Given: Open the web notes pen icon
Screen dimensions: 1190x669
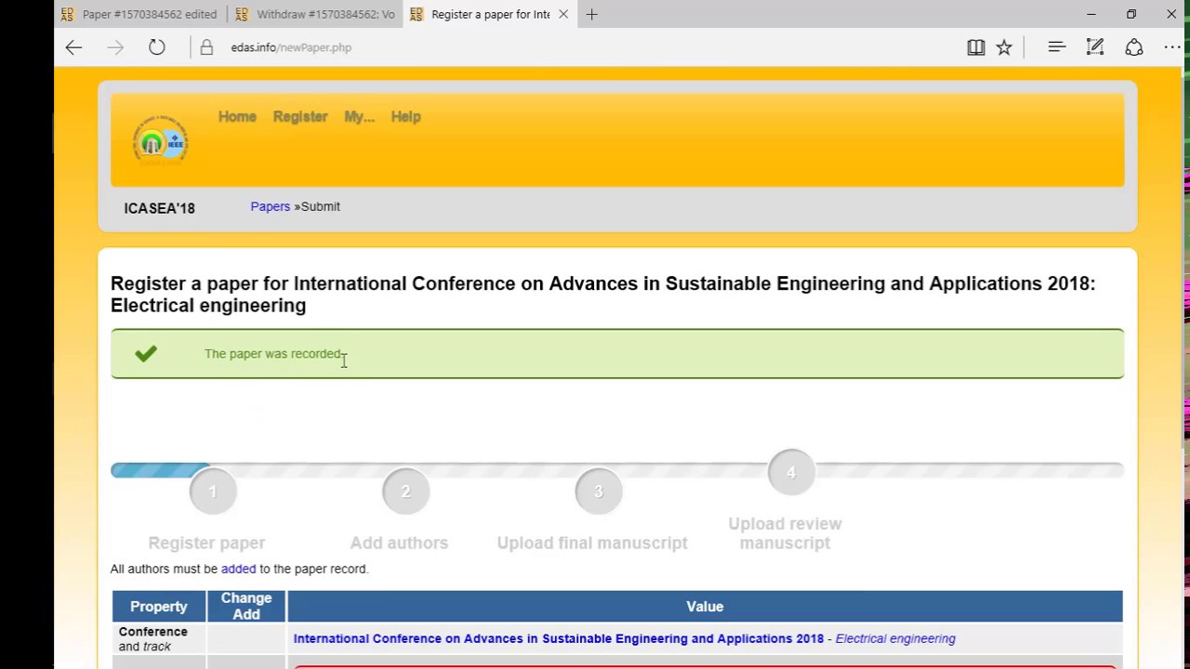Looking at the screenshot, I should click(x=1095, y=46).
